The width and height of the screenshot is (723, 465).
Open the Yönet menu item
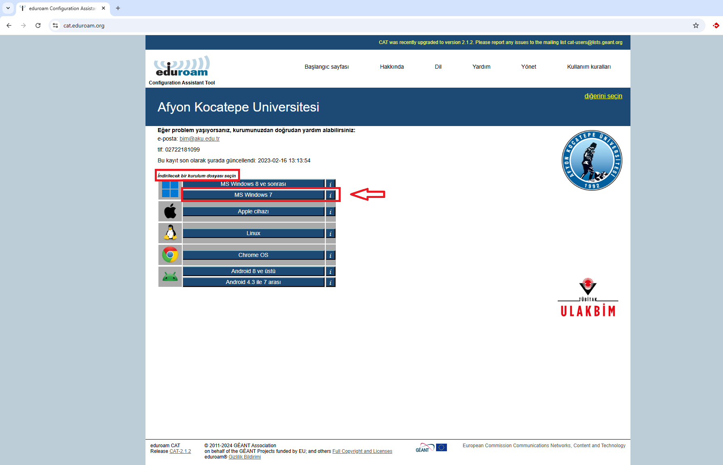tap(529, 67)
